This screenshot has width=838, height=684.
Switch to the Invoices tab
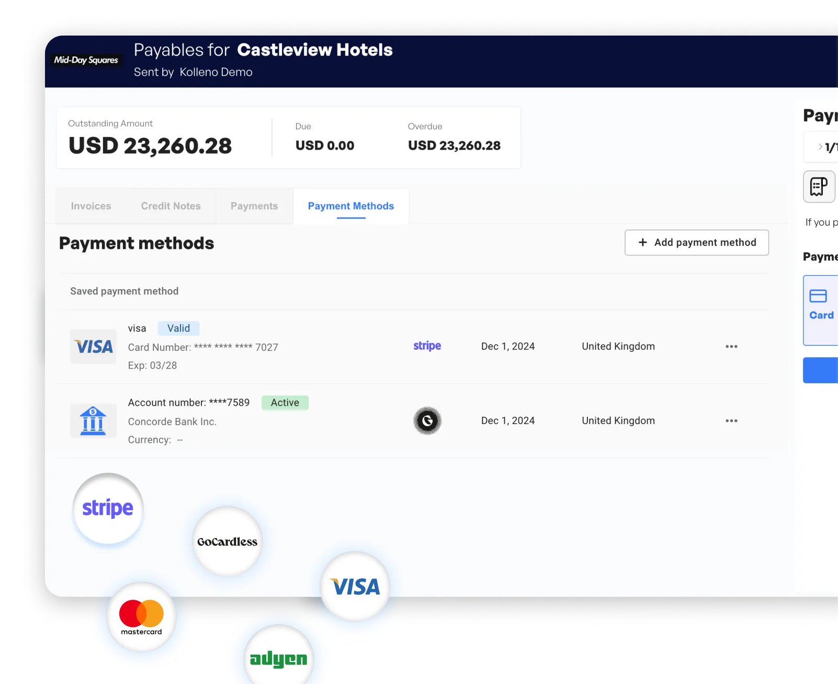pos(91,206)
